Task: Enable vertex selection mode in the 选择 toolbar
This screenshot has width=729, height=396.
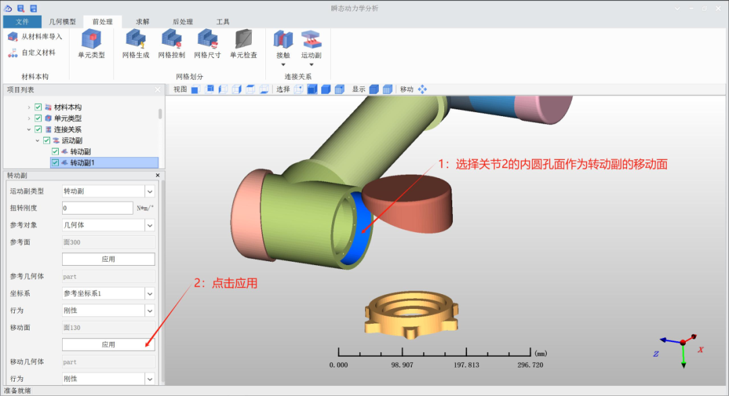Action: pos(298,89)
